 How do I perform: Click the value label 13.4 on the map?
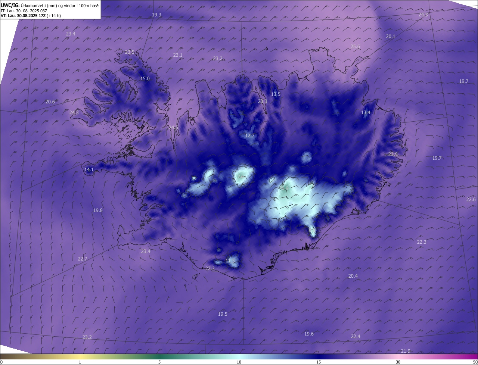[x=366, y=112]
